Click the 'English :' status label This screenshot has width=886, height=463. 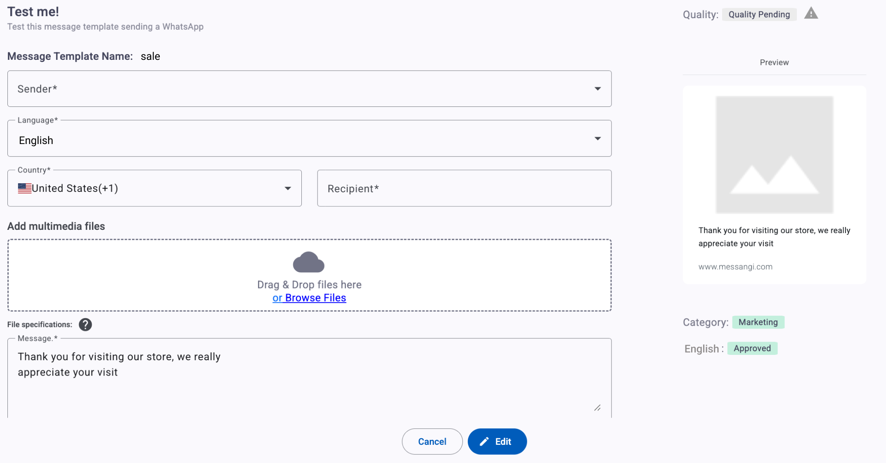click(x=704, y=349)
